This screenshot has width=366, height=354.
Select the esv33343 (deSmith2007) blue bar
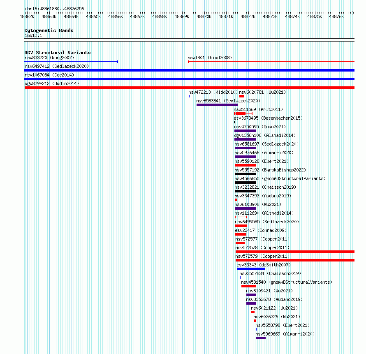pos(251,269)
